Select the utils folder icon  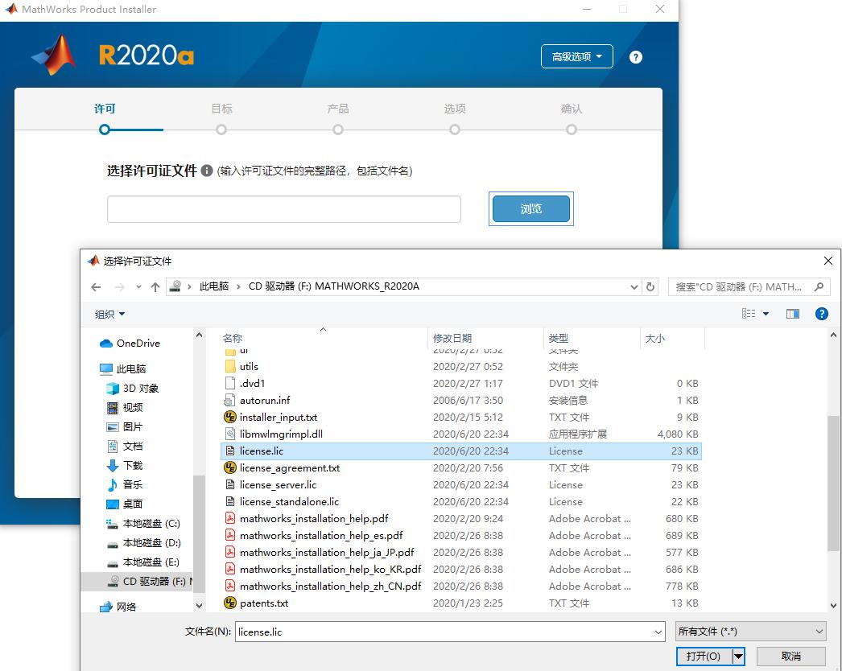click(x=230, y=367)
